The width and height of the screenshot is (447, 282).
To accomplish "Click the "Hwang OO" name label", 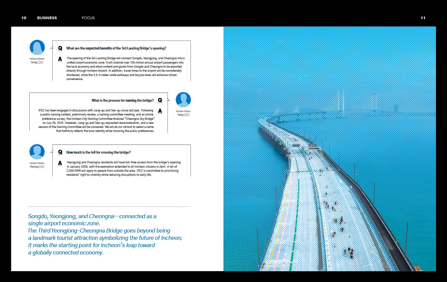I will (37, 167).
